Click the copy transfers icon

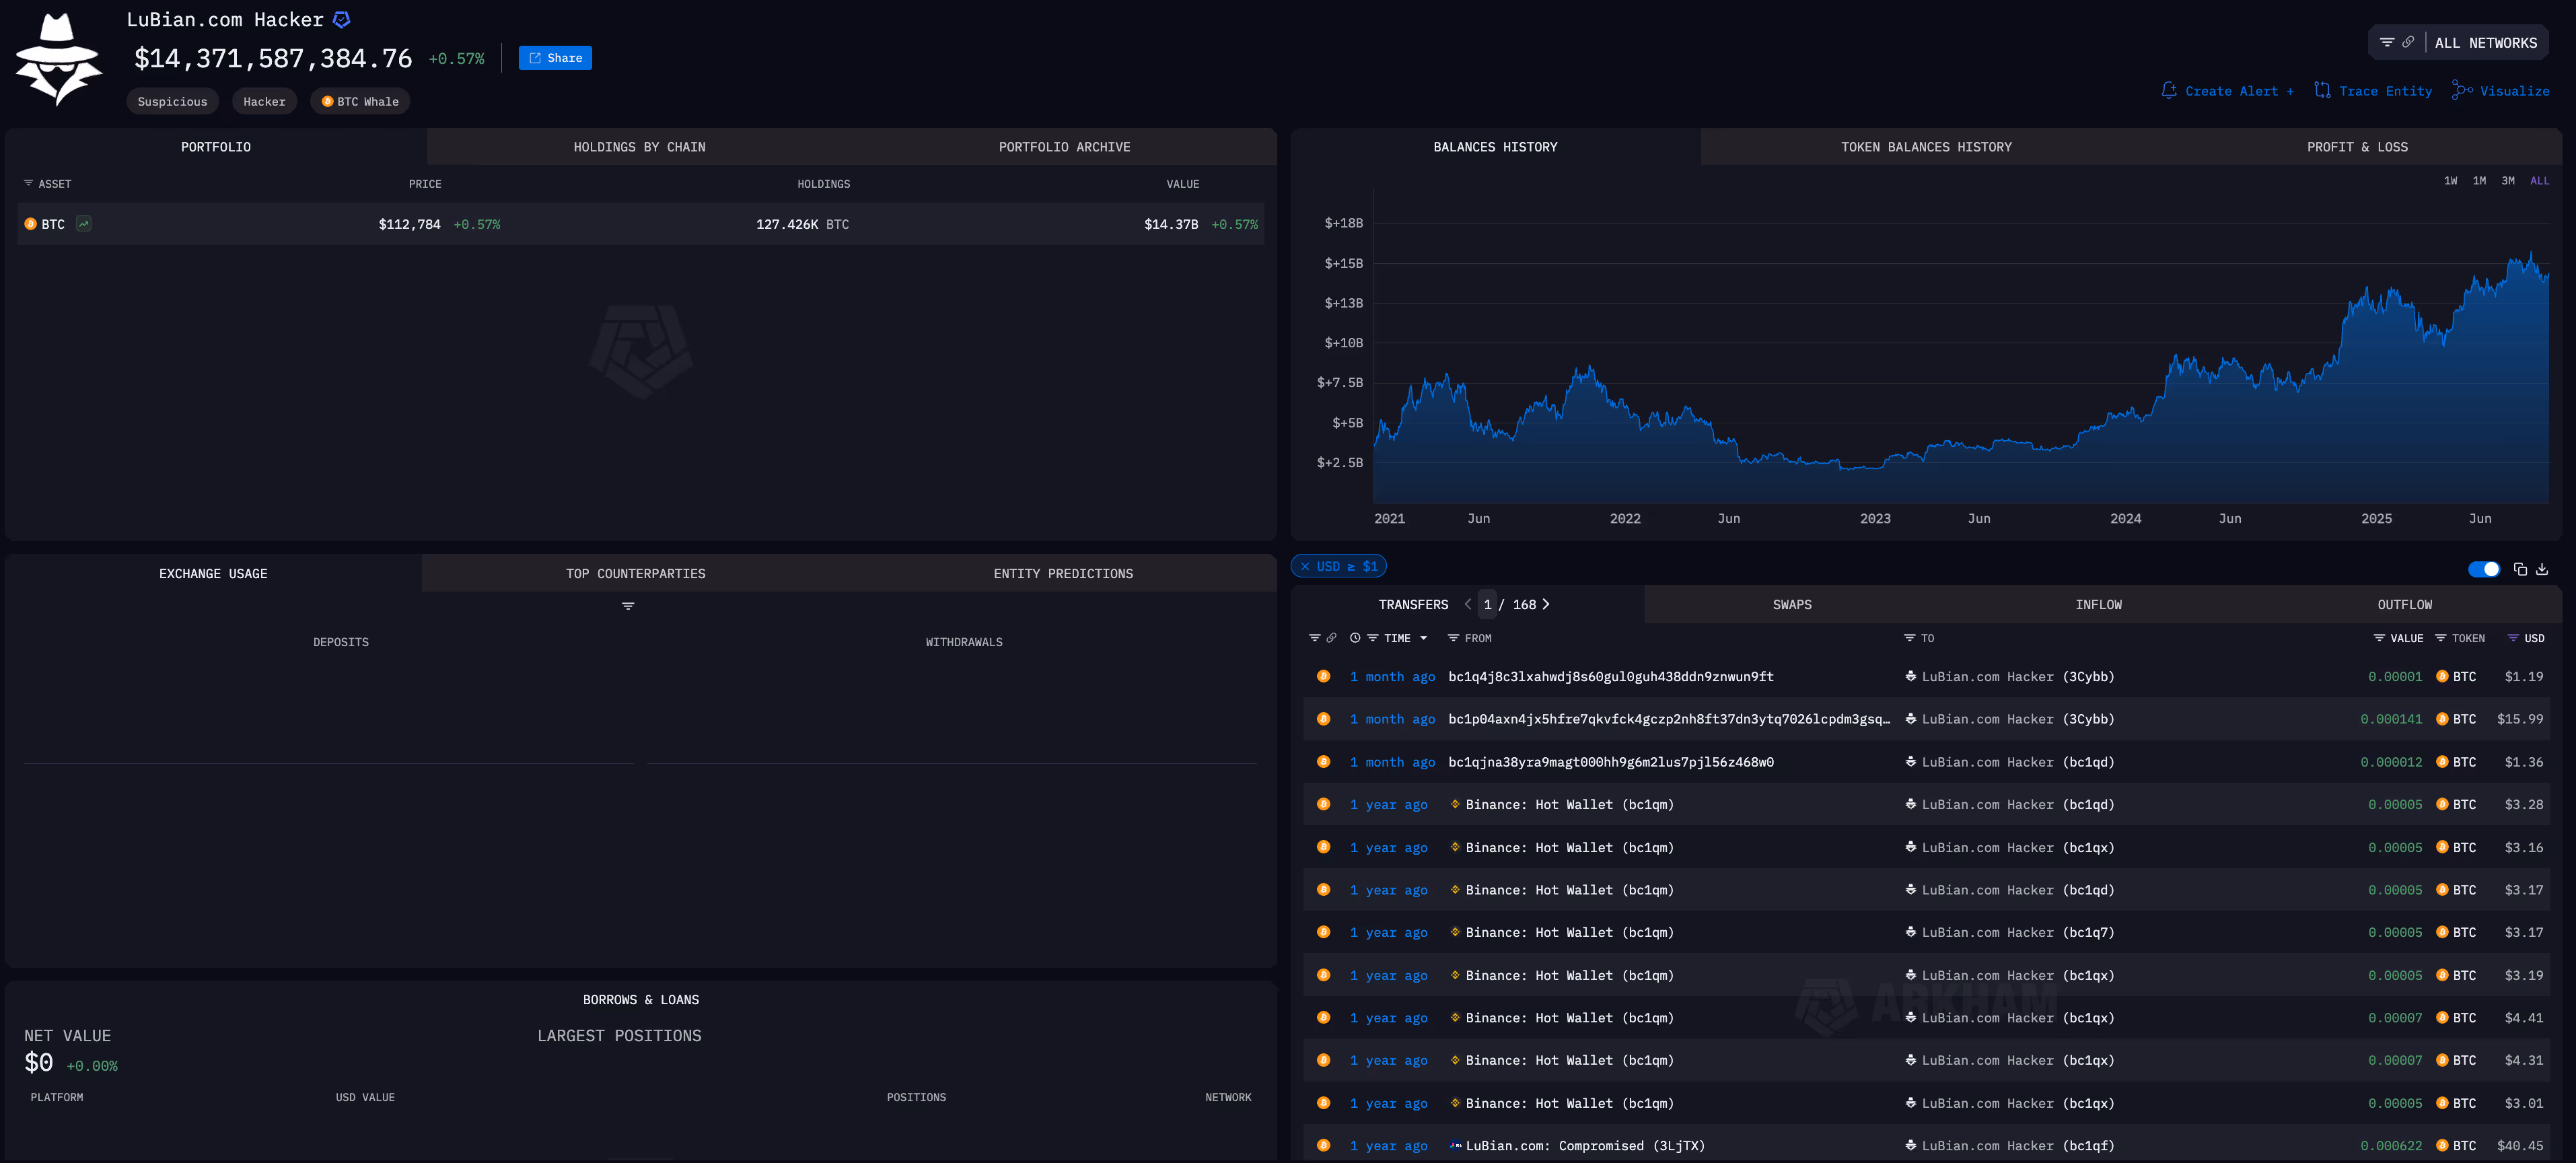2520,569
